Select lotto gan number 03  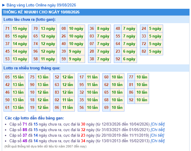[x=92, y=36]
